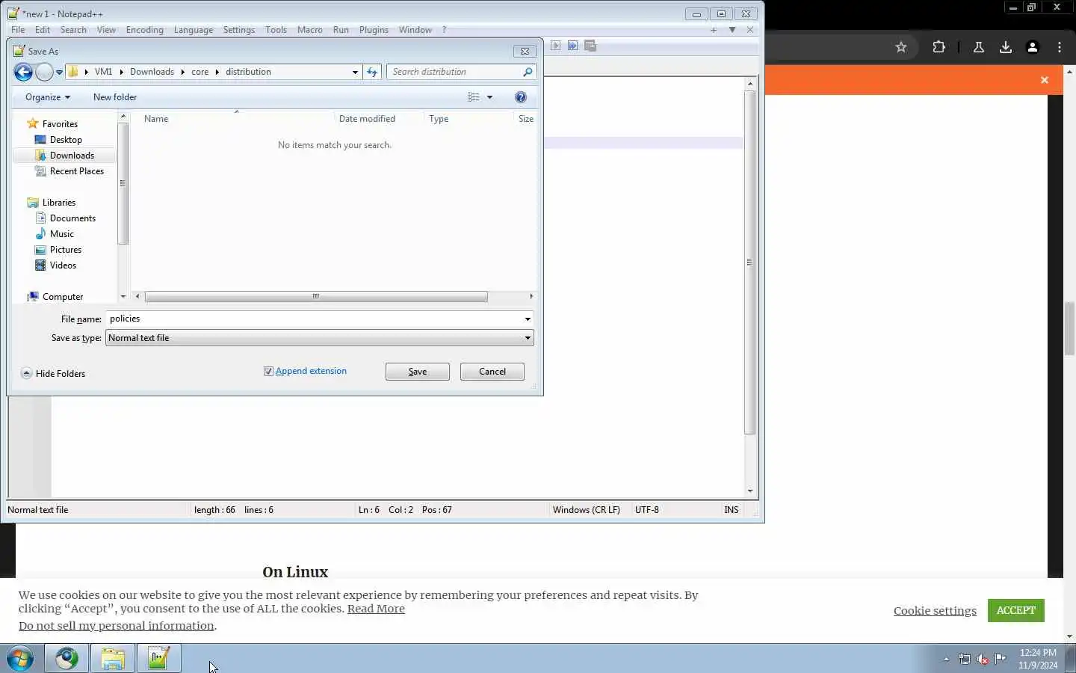
Task: Click the Windows Start button
Action: click(x=20, y=659)
